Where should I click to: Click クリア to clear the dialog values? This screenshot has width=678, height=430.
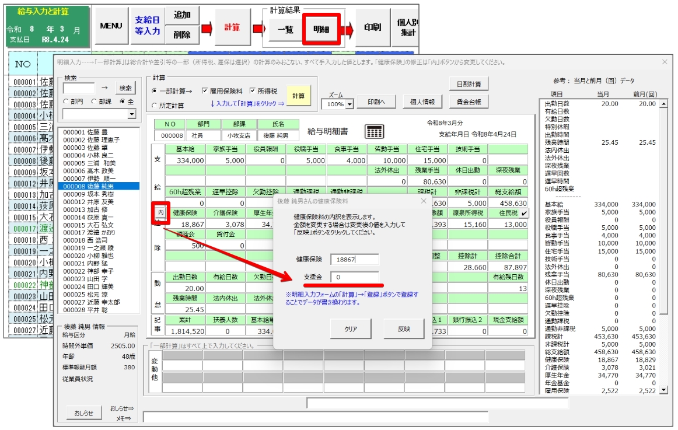[350, 328]
